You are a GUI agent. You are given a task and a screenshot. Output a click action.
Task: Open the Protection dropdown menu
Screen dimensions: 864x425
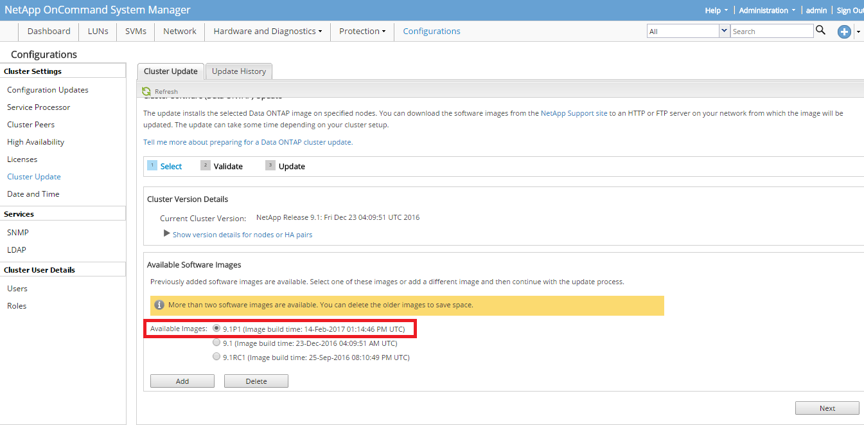pyautogui.click(x=362, y=31)
